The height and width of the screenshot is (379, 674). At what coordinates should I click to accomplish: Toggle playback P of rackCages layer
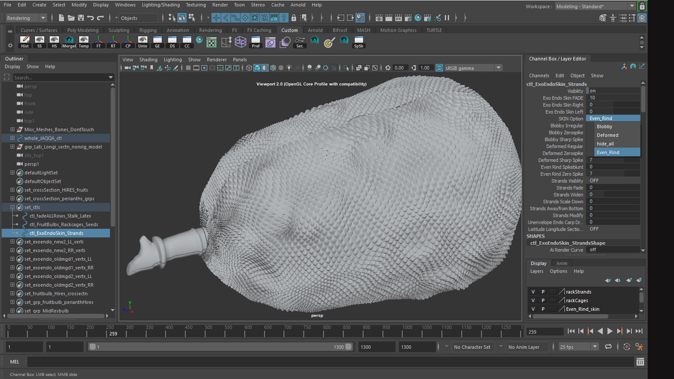543,300
